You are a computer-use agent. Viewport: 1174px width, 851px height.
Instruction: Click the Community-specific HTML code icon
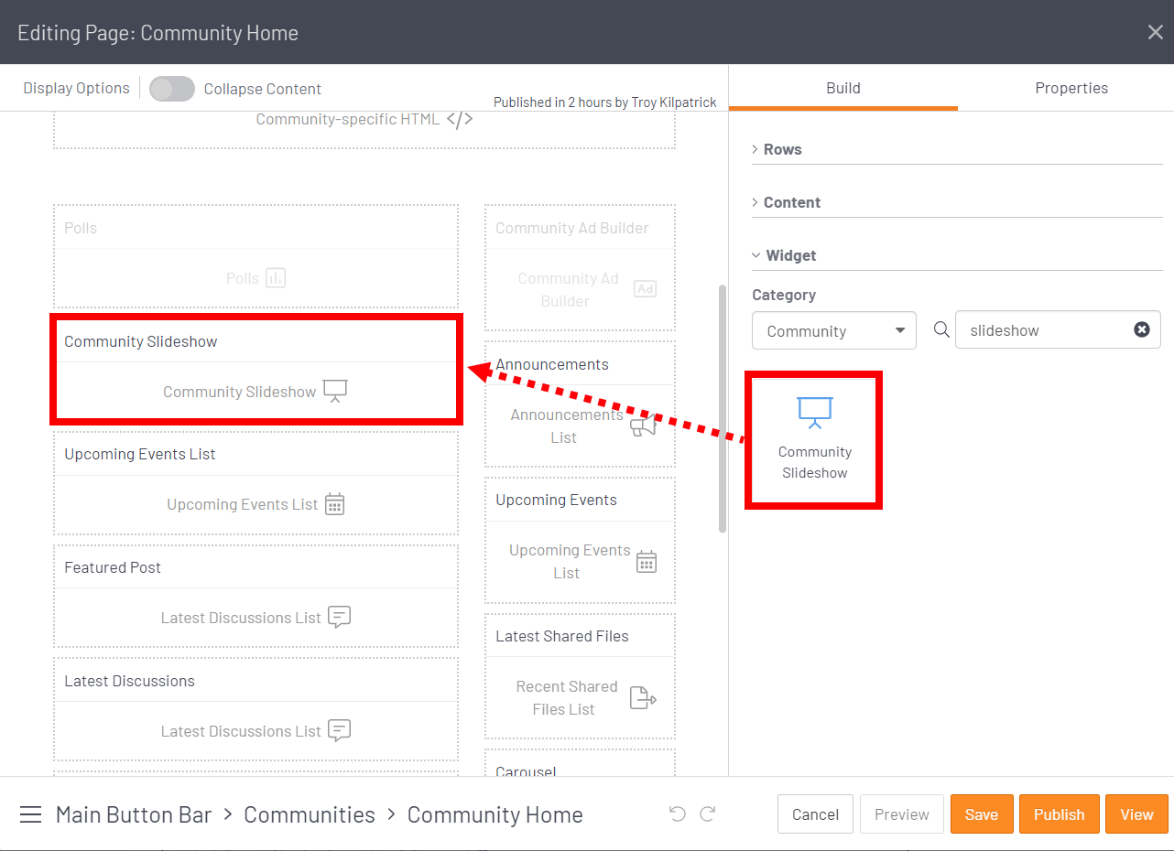(x=460, y=119)
